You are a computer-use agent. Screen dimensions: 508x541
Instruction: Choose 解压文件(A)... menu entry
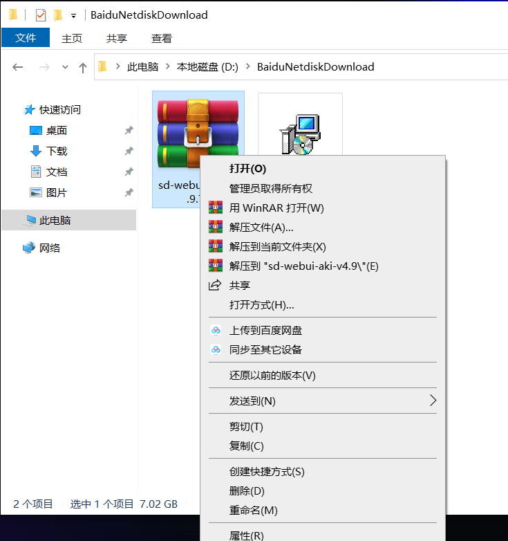323,227
